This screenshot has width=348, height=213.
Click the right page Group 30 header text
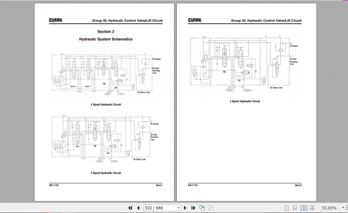click(266, 21)
